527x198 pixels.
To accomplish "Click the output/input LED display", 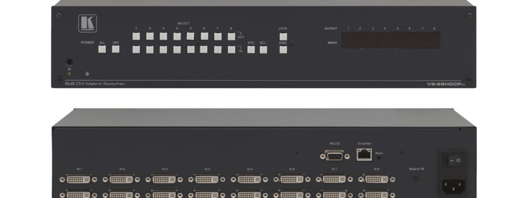I will coord(391,40).
